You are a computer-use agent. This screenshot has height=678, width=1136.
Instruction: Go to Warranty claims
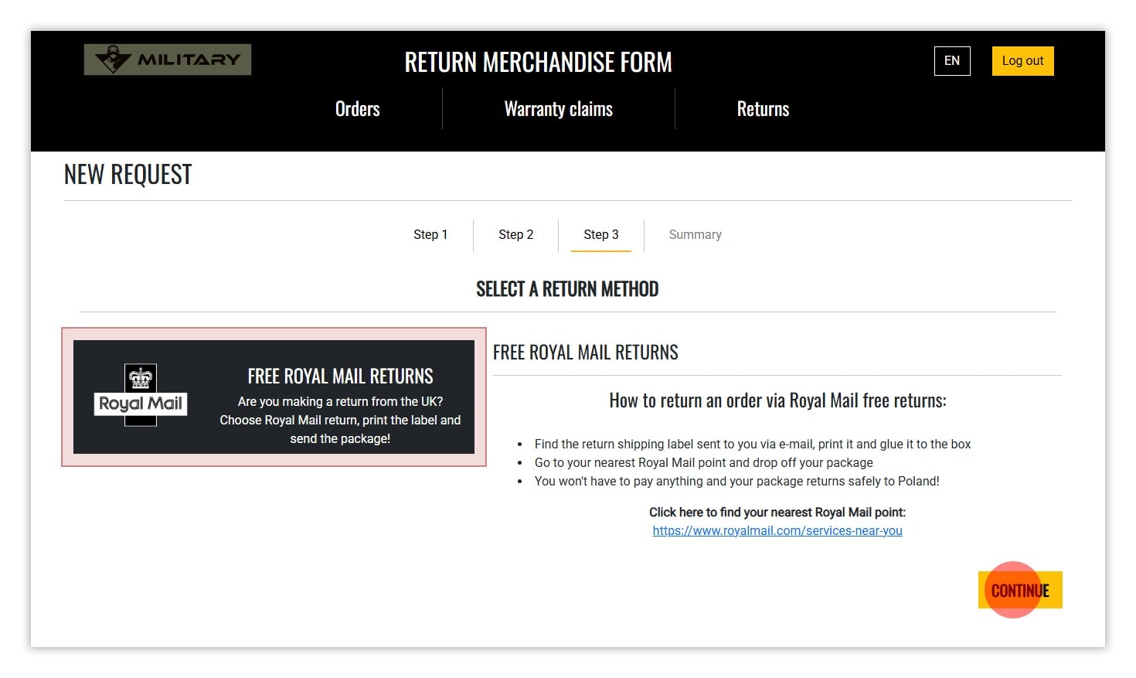point(558,109)
